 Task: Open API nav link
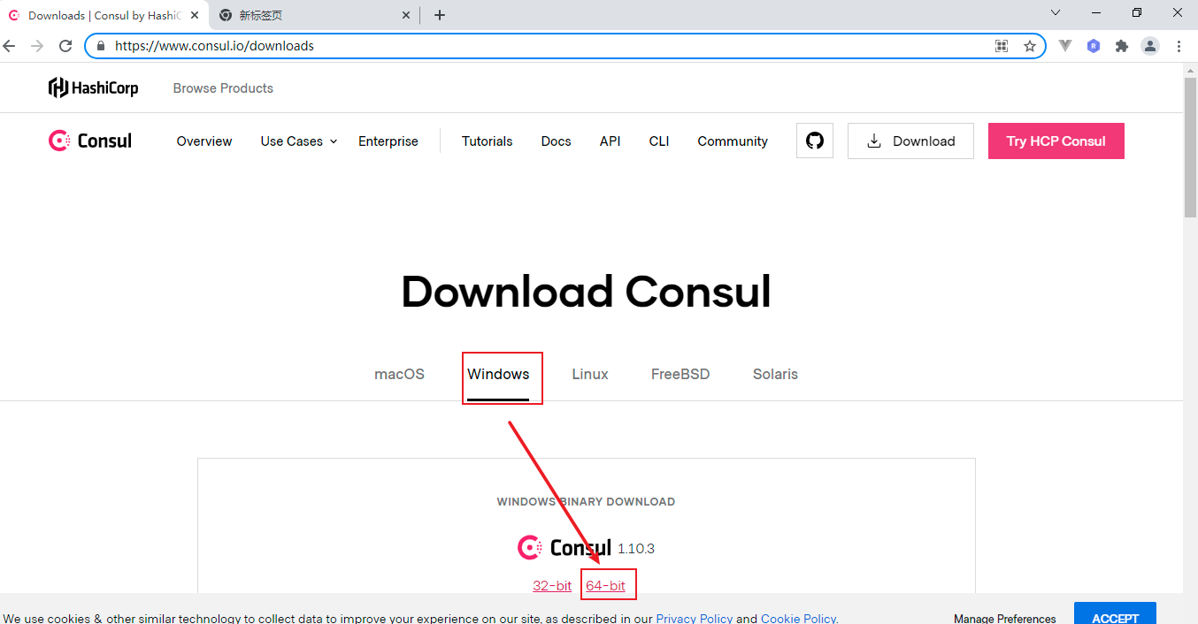(610, 141)
